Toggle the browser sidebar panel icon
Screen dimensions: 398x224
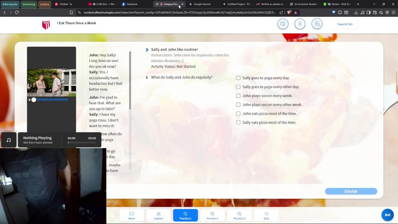(368, 12)
